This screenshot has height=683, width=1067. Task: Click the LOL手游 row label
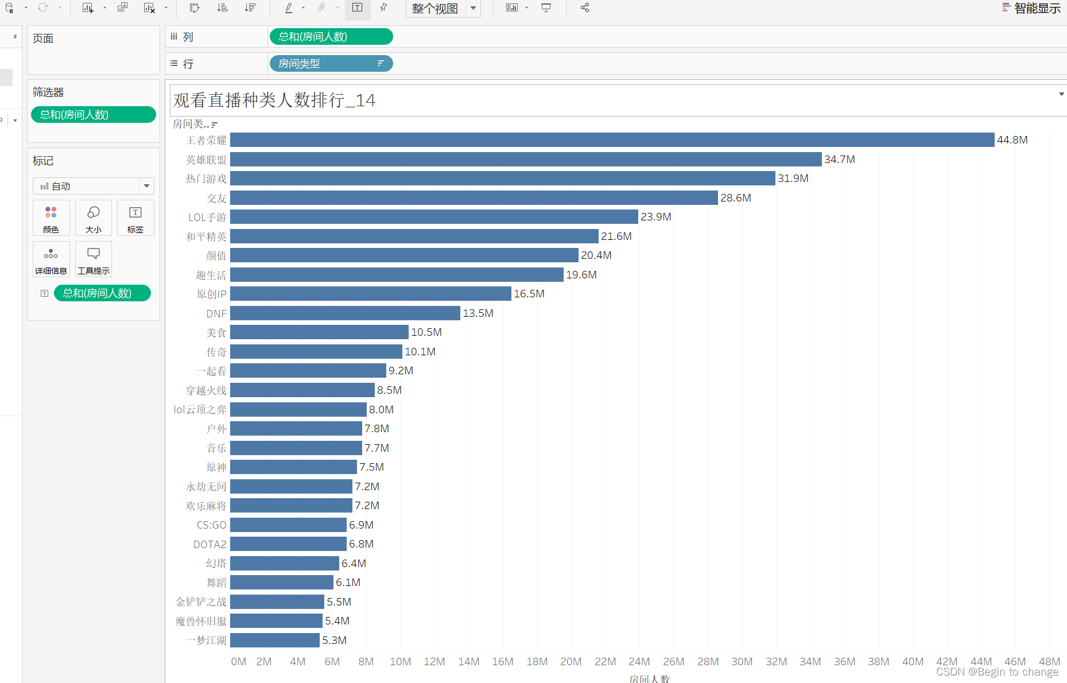point(207,218)
